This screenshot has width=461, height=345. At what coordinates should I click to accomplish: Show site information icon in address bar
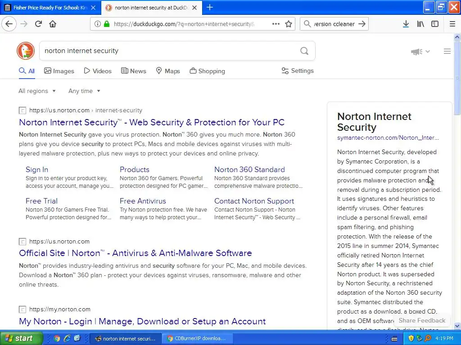coord(98,24)
